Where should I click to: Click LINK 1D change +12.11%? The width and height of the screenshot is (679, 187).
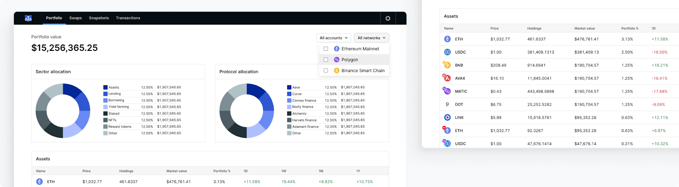(660, 117)
